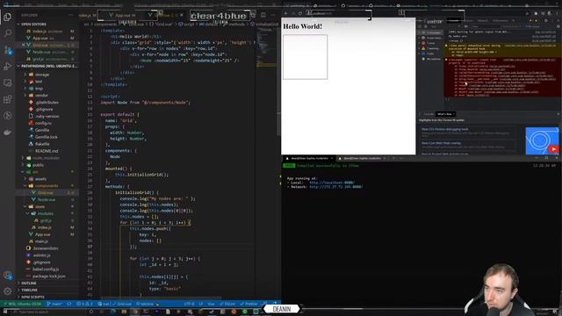Switch to What's New drawer tab

[x=445, y=114]
